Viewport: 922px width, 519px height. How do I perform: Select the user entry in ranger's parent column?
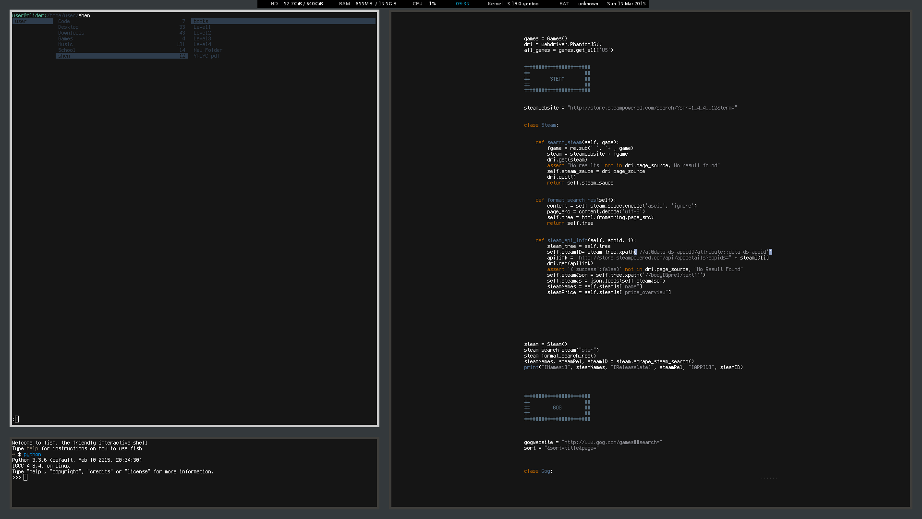pyautogui.click(x=33, y=21)
